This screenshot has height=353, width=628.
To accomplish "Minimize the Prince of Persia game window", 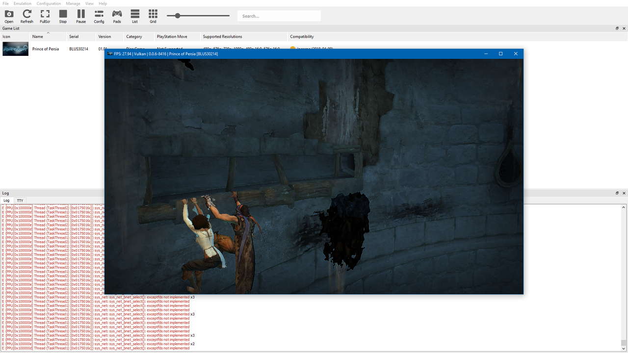I will click(x=486, y=53).
